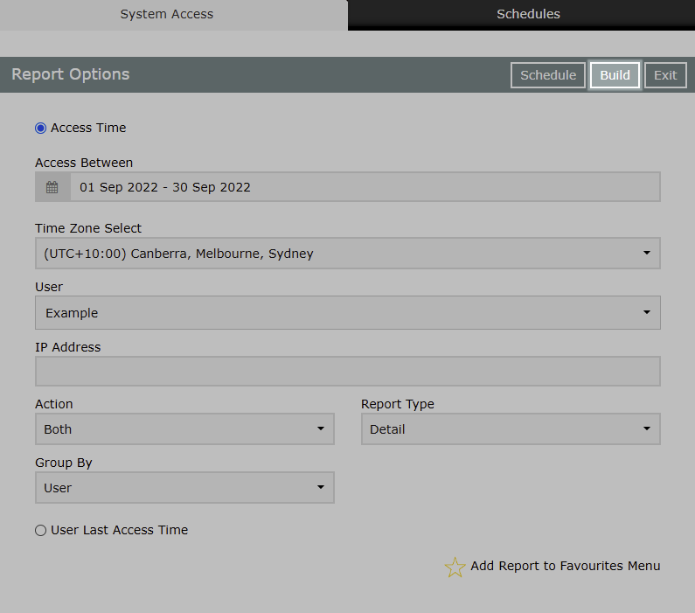The width and height of the screenshot is (695, 613).
Task: Select the User Last Access Time option
Action: pyautogui.click(x=40, y=530)
